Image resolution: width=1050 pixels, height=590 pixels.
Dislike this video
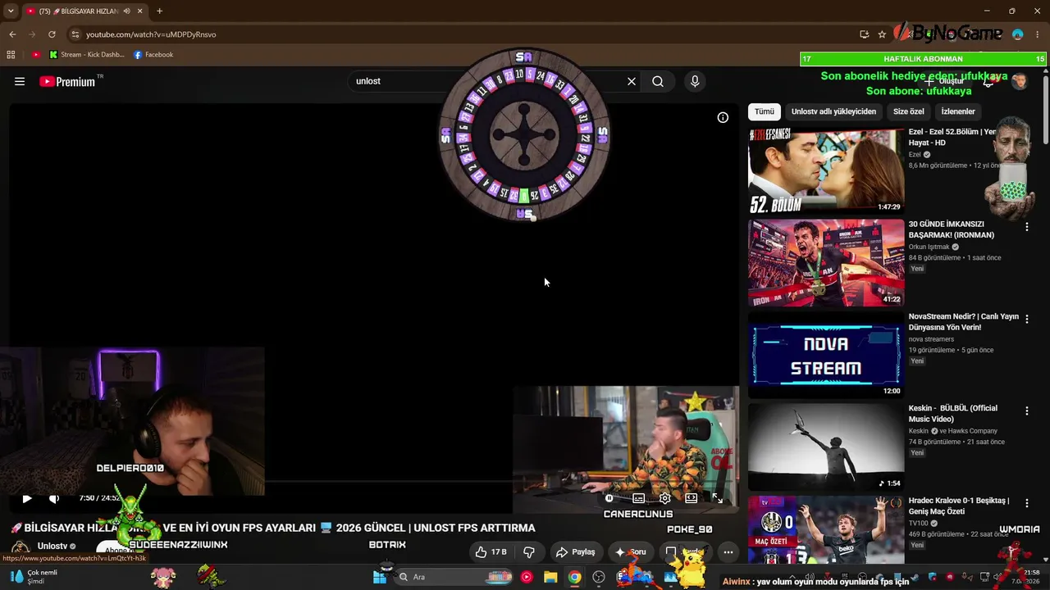(x=529, y=552)
